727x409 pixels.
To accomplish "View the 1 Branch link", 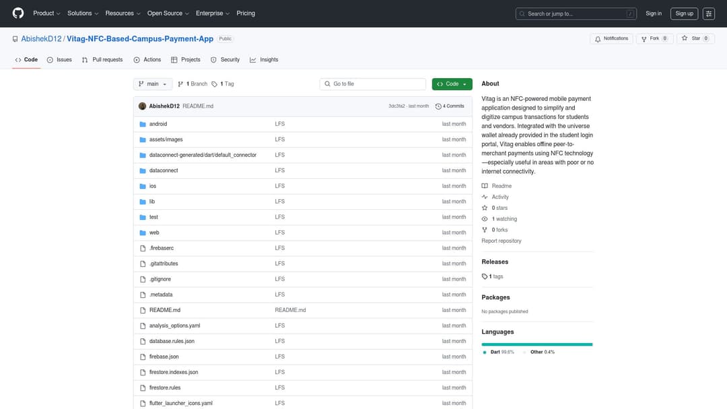I will pos(193,84).
